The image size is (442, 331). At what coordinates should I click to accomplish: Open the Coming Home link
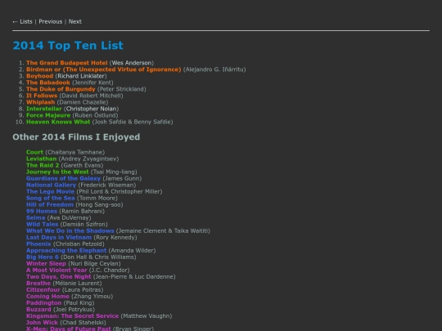click(x=48, y=296)
